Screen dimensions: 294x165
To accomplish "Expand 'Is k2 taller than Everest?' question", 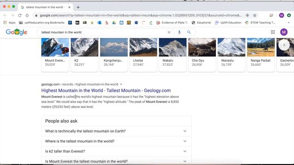I will (x=116, y=151).
